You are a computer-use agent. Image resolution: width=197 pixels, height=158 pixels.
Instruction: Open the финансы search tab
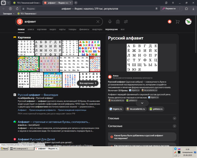84,29
